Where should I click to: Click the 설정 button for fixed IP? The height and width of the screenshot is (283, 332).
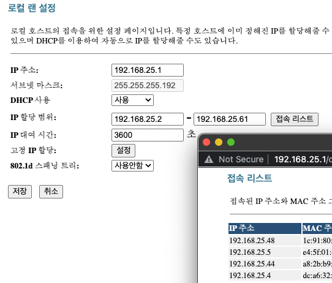[124, 151]
